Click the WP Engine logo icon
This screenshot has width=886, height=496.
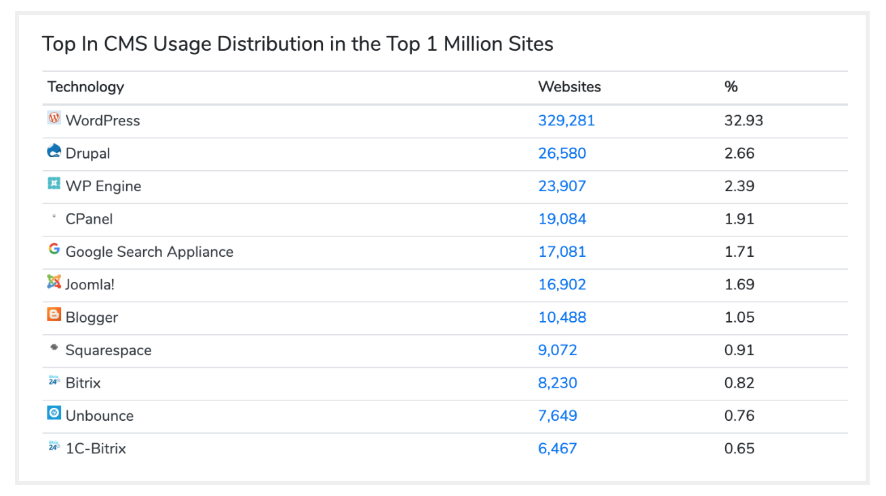click(54, 184)
